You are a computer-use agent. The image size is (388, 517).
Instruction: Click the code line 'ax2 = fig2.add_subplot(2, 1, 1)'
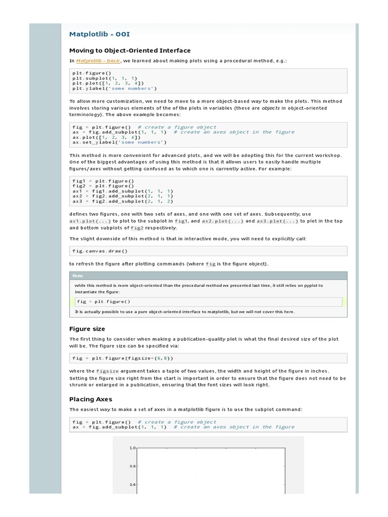coord(123,196)
